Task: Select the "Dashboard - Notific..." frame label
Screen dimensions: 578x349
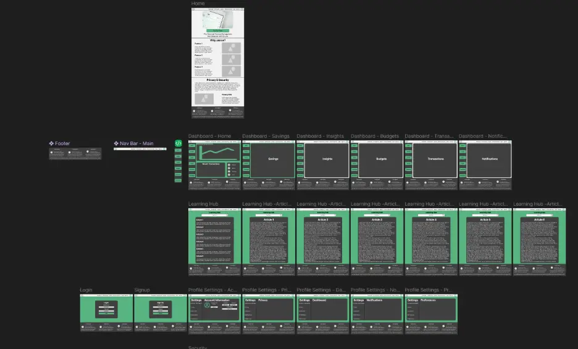Action: click(x=482, y=136)
